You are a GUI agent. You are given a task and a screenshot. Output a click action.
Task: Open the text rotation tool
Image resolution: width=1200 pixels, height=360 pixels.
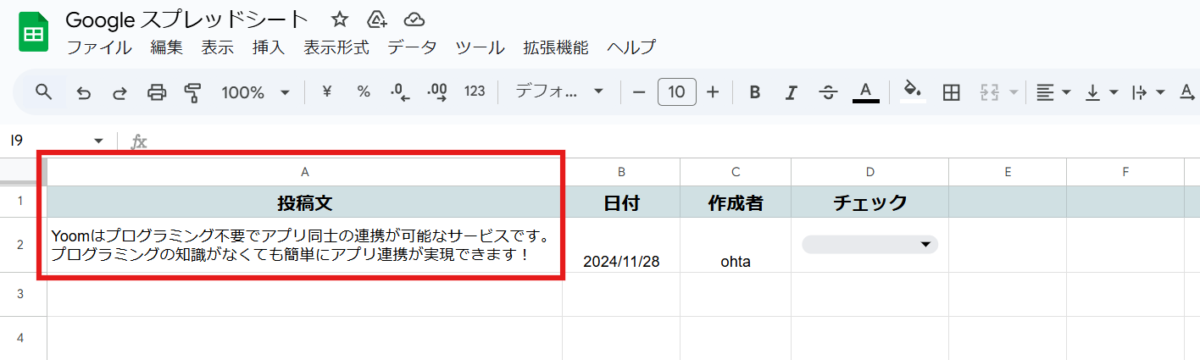[1189, 92]
